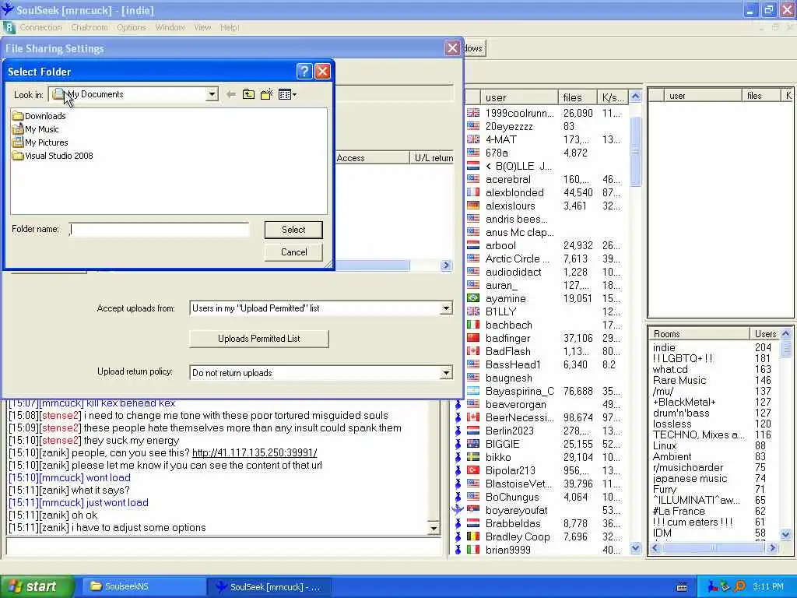Sort user list by files column
Viewport: 797px width, 598px height.
577,97
